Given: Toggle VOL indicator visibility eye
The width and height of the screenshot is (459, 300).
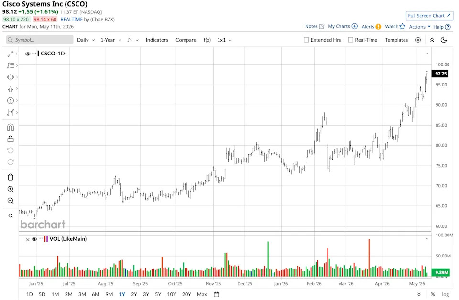Looking at the screenshot, I should (x=34, y=239).
